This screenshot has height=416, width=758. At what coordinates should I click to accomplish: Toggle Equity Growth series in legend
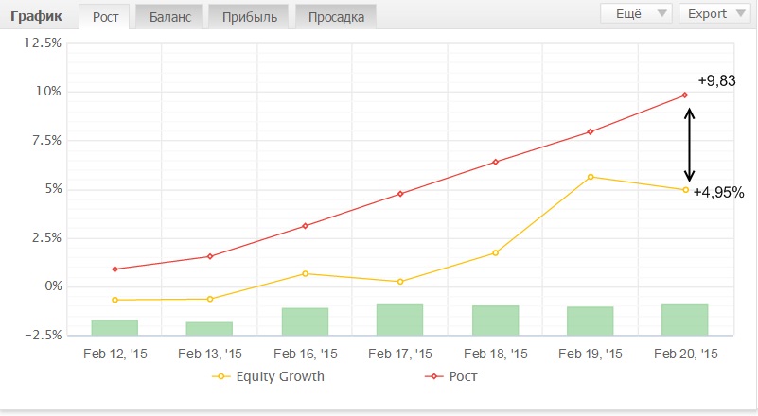pyautogui.click(x=269, y=376)
